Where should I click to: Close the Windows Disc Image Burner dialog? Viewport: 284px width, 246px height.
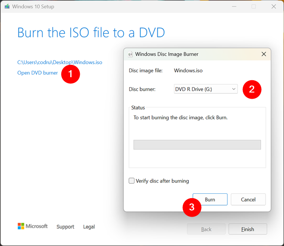(x=264, y=54)
